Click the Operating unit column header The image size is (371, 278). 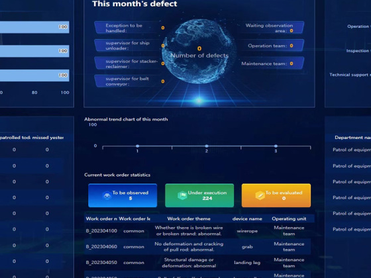click(289, 218)
